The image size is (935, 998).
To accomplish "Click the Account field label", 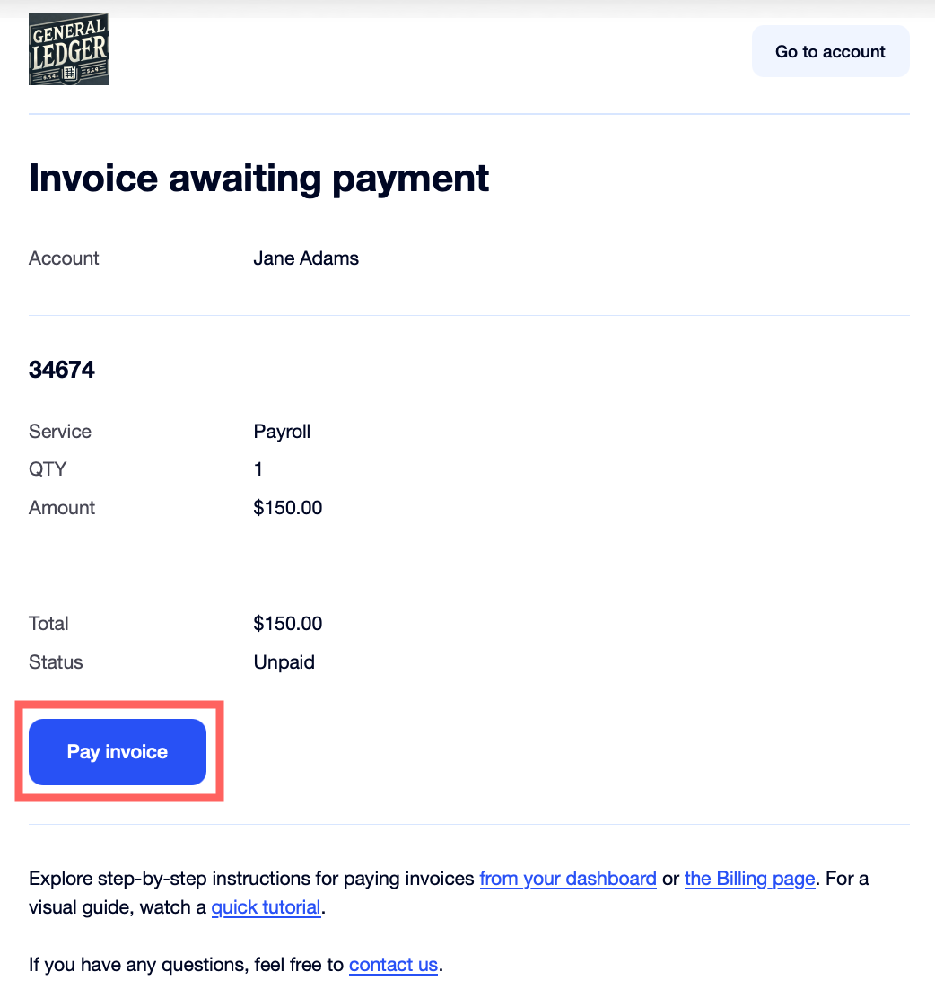I will [64, 258].
